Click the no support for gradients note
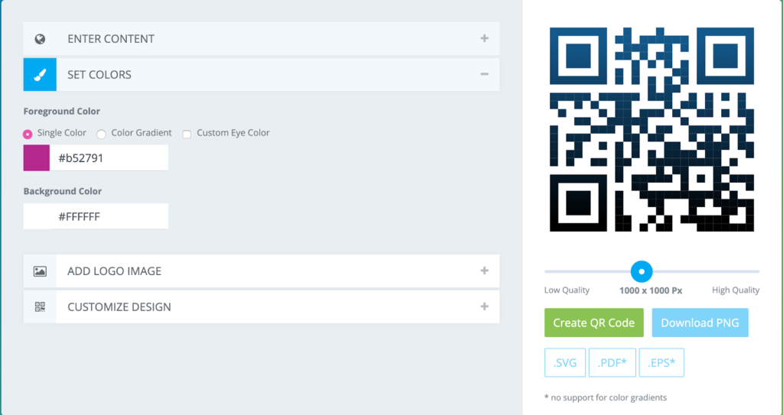This screenshot has height=415, width=783. pyautogui.click(x=606, y=397)
